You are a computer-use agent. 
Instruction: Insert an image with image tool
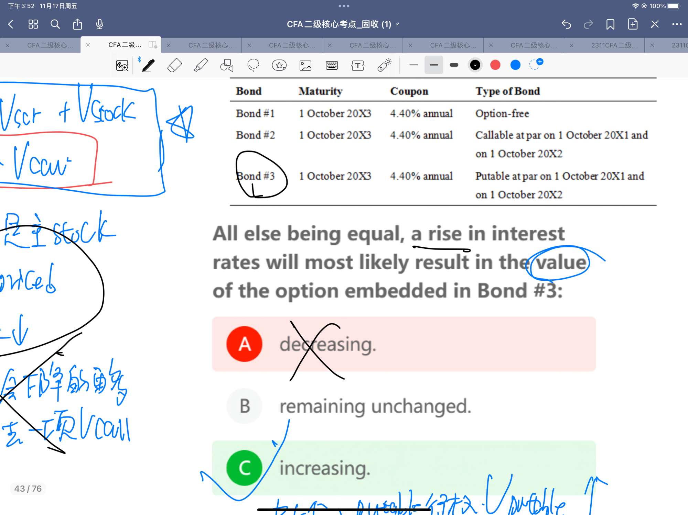coord(305,65)
